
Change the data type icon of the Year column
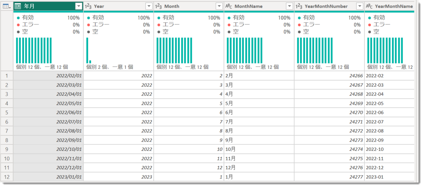(88, 6)
